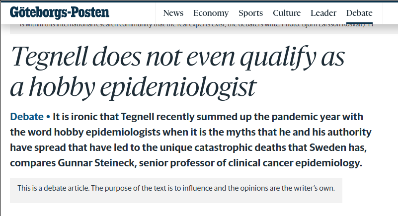Click the partially hidden photo caption text
This screenshot has height=216, width=398.
[x=194, y=25]
